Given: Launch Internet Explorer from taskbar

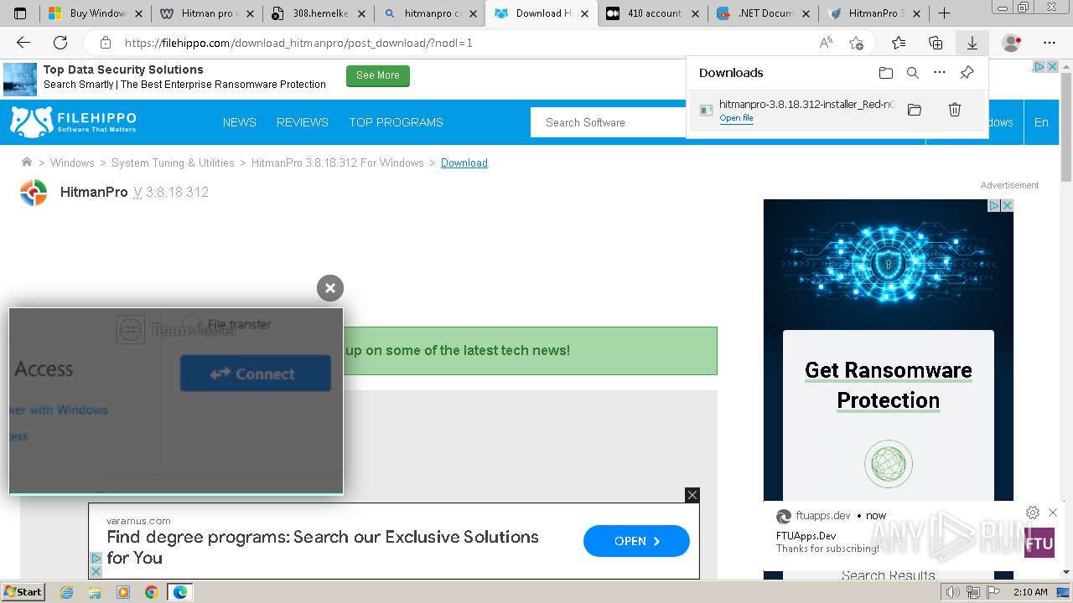Looking at the screenshot, I should pyautogui.click(x=66, y=592).
